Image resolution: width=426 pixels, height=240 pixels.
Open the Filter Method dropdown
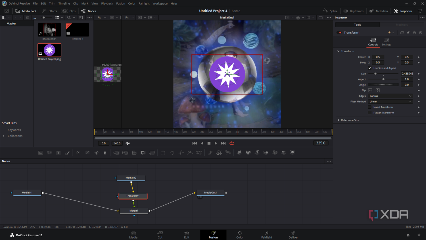390,102
